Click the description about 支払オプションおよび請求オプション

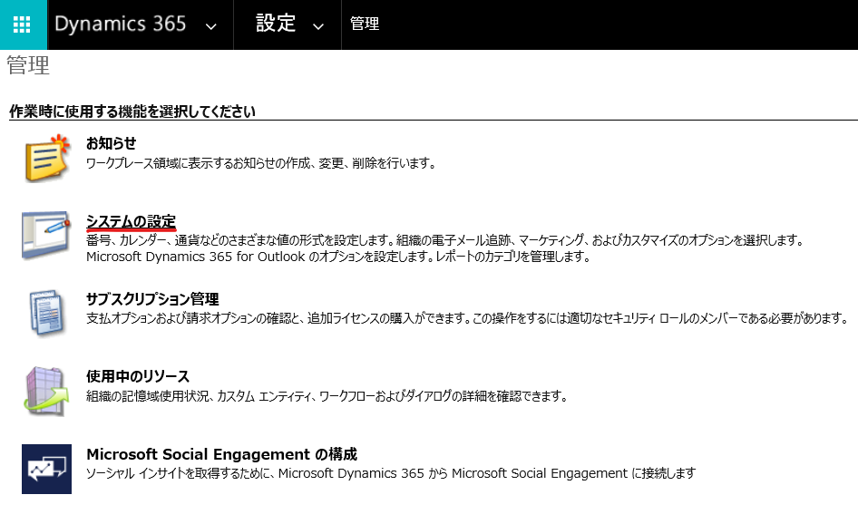coord(467,318)
